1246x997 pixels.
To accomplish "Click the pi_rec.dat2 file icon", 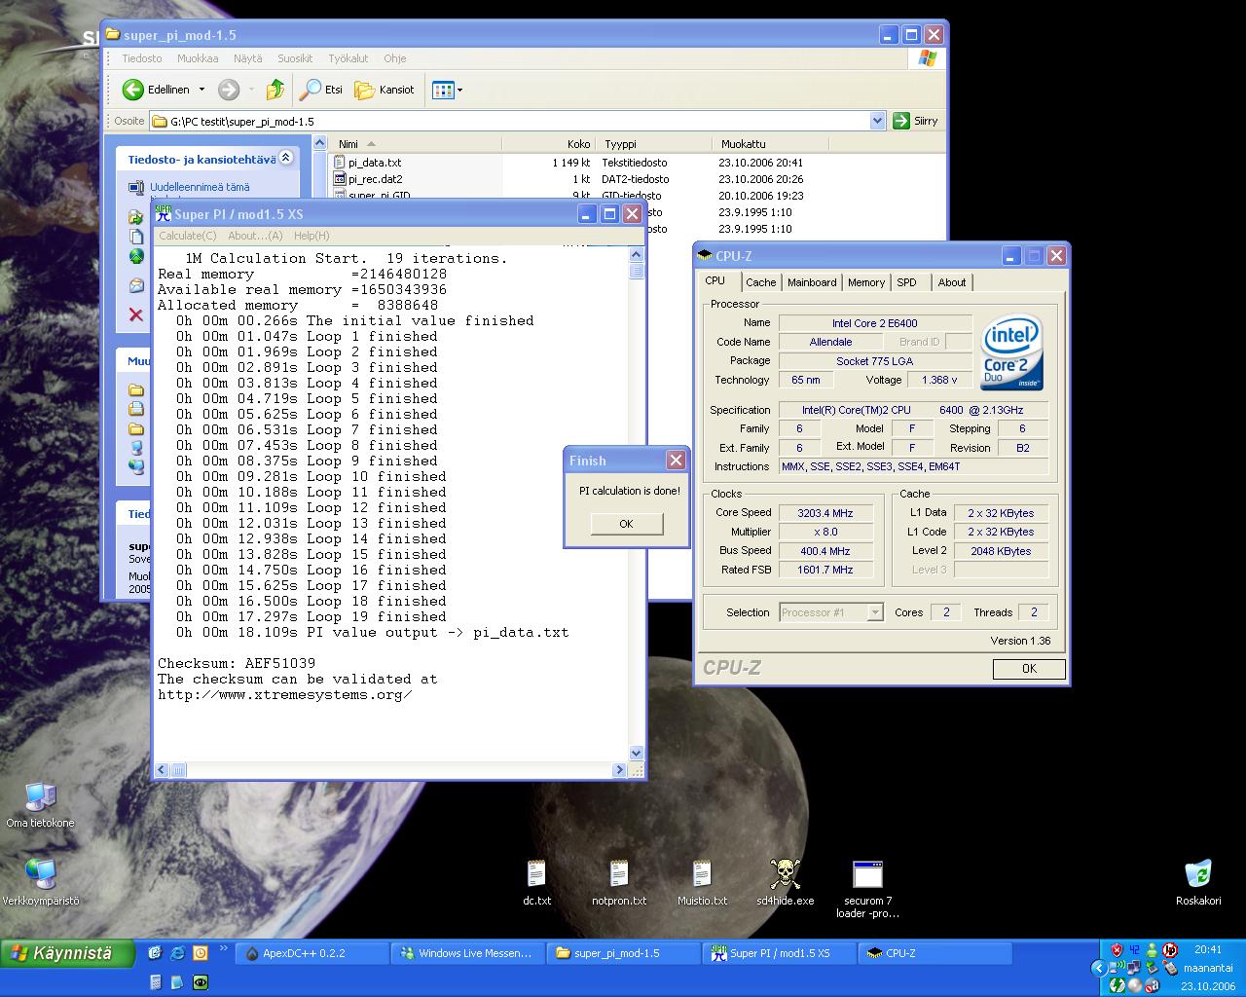I will pyautogui.click(x=340, y=179).
